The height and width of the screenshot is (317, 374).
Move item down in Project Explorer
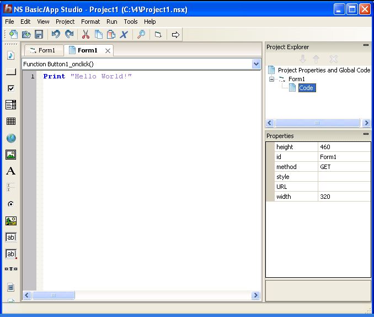coord(303,59)
